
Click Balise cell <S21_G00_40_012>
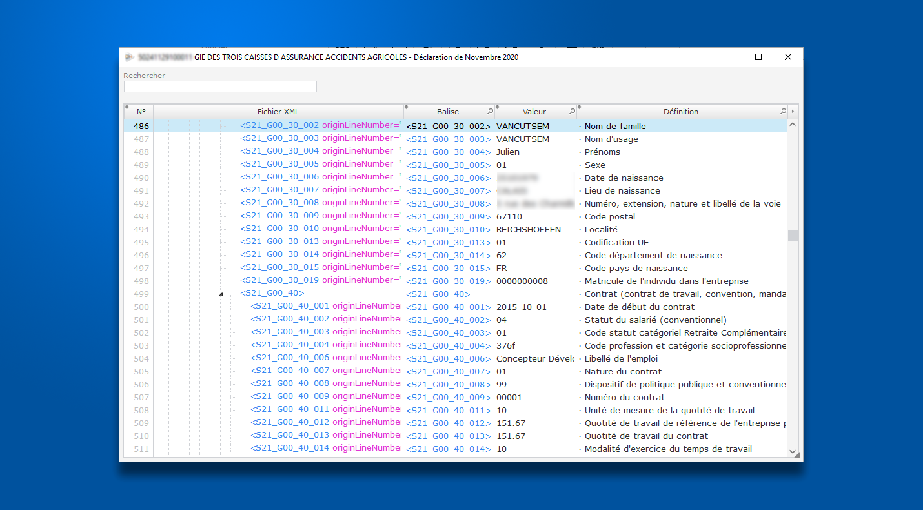[x=449, y=423]
